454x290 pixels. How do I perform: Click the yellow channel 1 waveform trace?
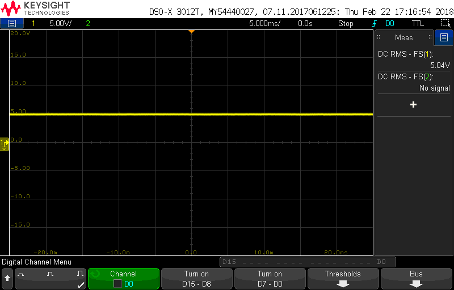point(191,114)
